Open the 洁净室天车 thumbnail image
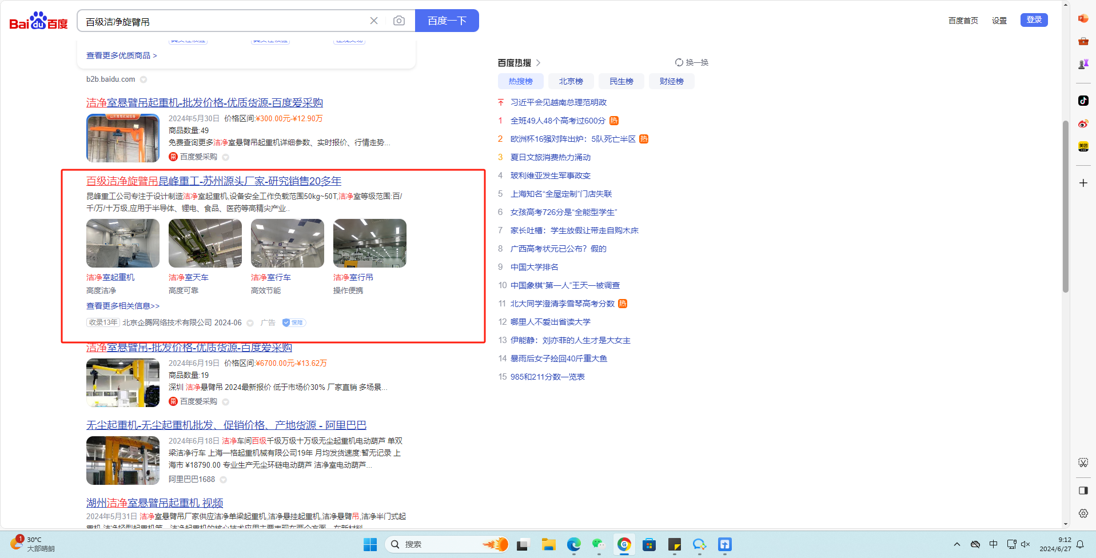Screen dimensions: 1096x558 (x=205, y=244)
